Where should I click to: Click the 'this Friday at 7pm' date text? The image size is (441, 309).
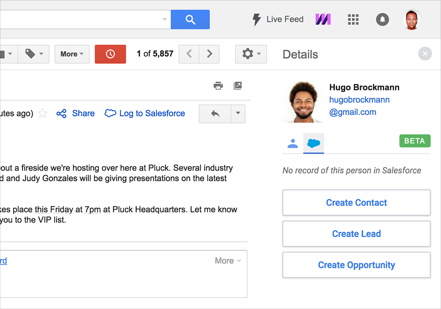pyautogui.click(x=67, y=210)
